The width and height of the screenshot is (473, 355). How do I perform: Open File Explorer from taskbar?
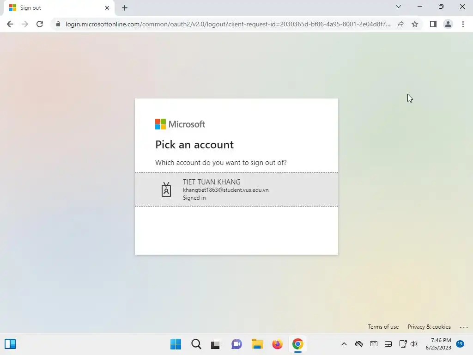257,344
